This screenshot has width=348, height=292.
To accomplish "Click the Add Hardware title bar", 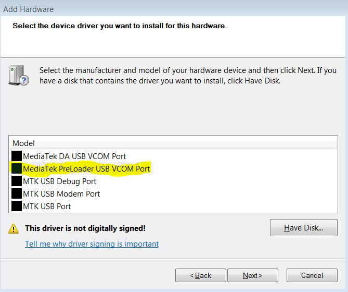I will (174, 9).
